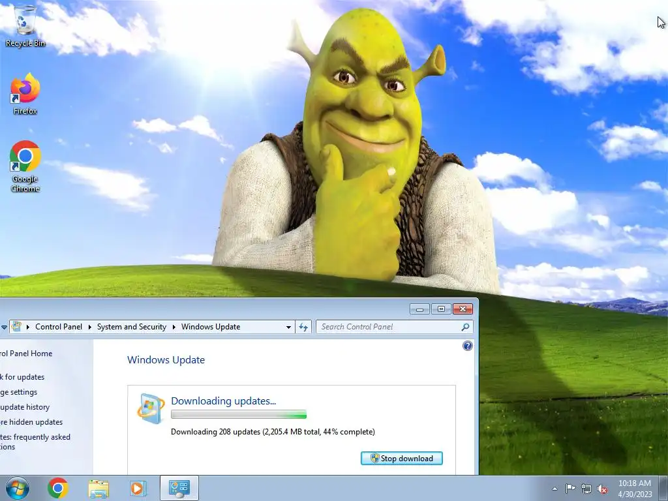Open the address bar history dropdown

[288, 327]
